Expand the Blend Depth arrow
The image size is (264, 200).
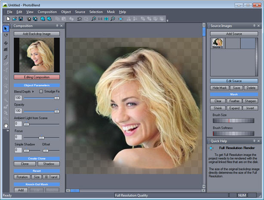[33, 91]
